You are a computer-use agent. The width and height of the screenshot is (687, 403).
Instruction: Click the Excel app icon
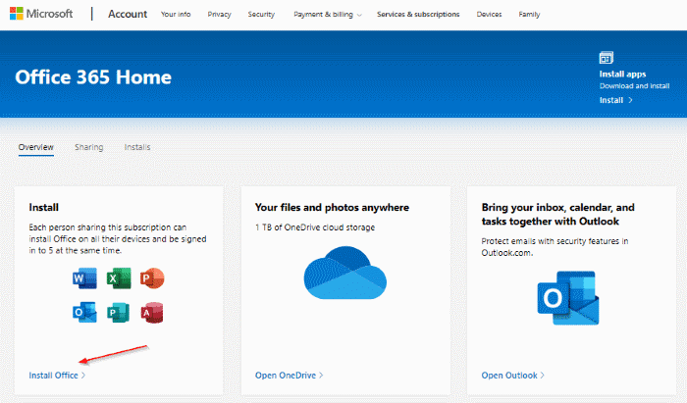click(119, 278)
